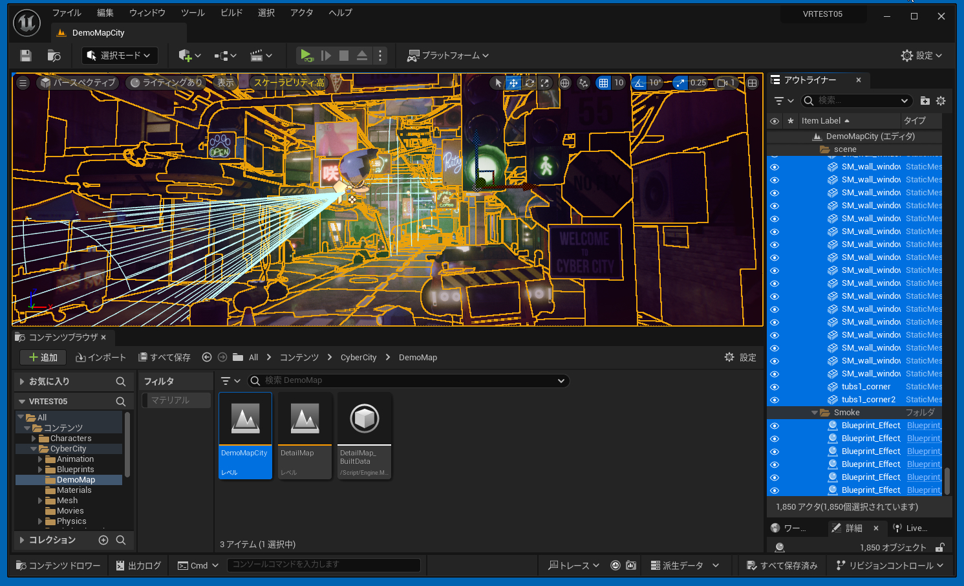Hide tubs1_corner2 using its eye icon
This screenshot has height=586, width=964.
pos(775,400)
